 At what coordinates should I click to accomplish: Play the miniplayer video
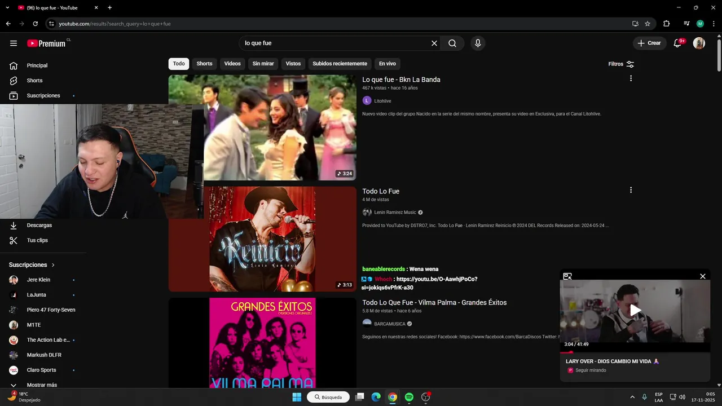[x=635, y=310]
